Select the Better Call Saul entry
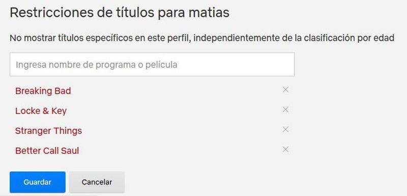The width and height of the screenshot is (407, 196). pyautogui.click(x=47, y=151)
